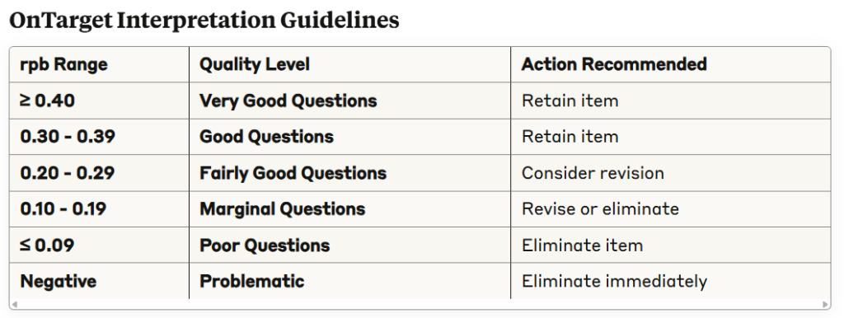Select the 'Action Recommended' column header
Viewport: 844px width, 318px height.
tap(671, 64)
